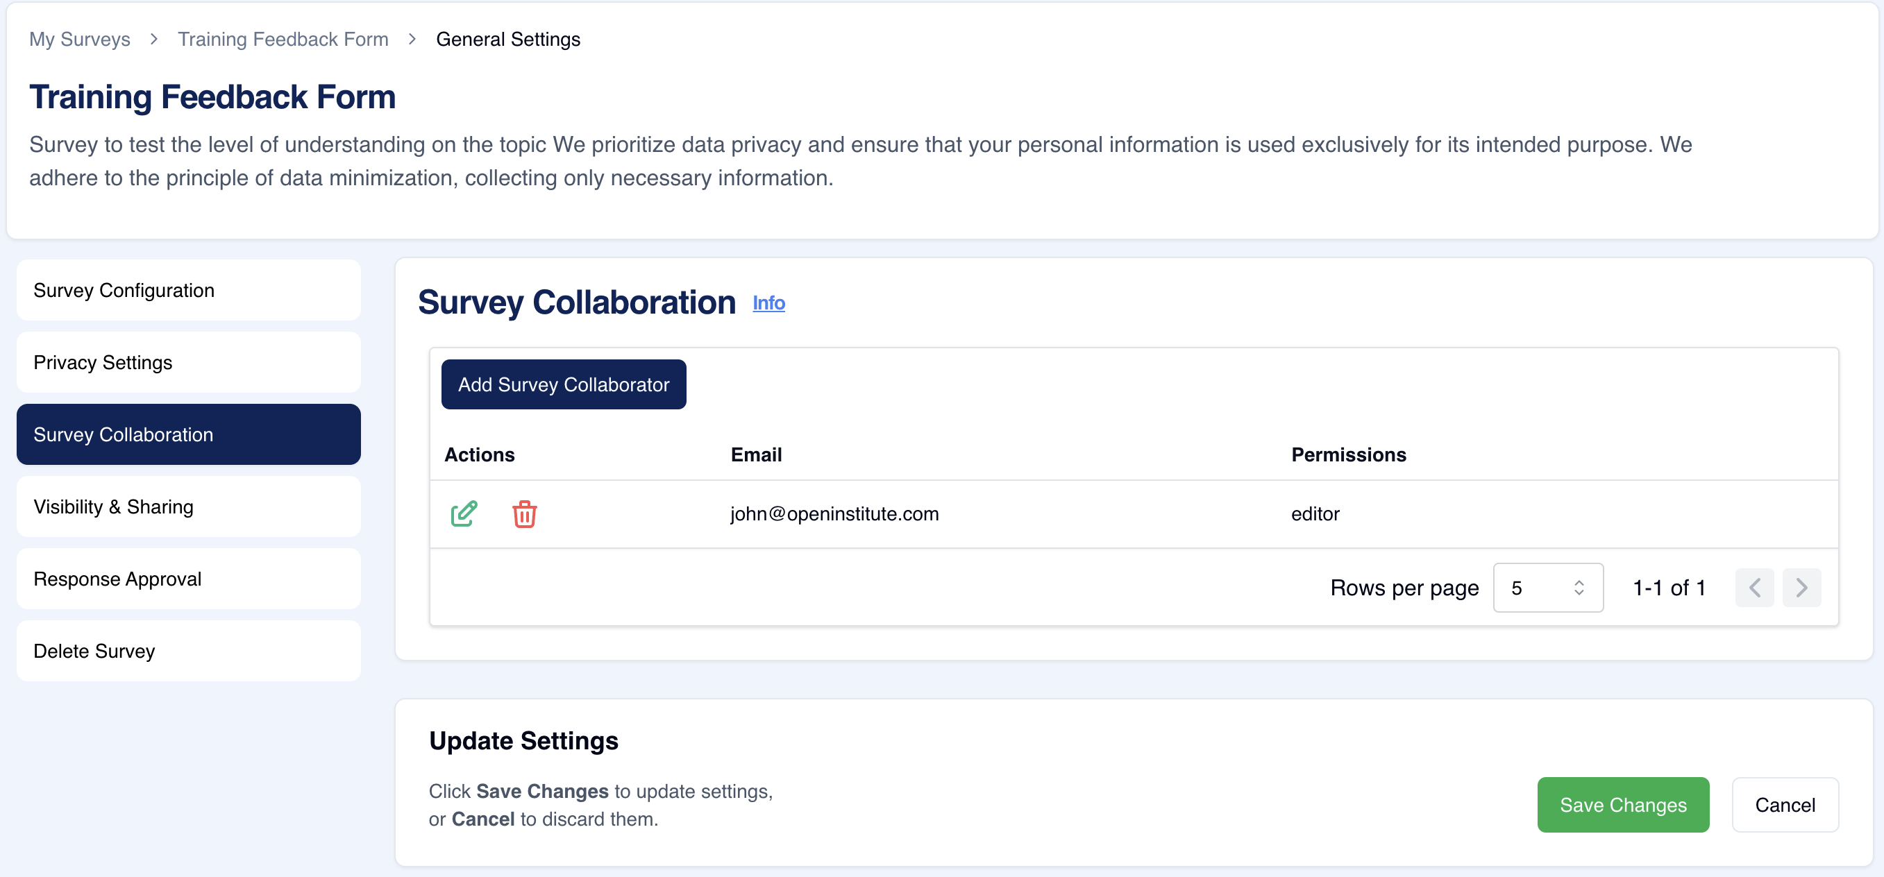Click the Rows per page label
Screen dimensions: 1884x877
tap(1404, 588)
